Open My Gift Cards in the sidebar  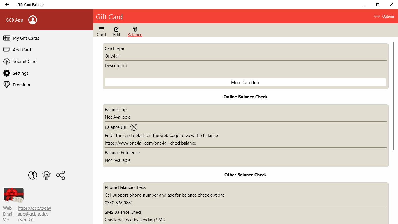pyautogui.click(x=25, y=38)
